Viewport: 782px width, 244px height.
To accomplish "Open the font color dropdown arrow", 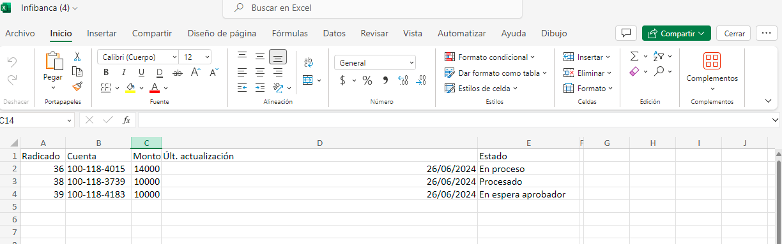I will click(x=165, y=88).
